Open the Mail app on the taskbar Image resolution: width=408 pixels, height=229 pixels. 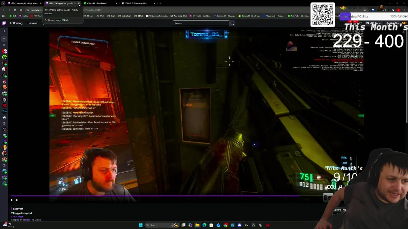(218, 225)
